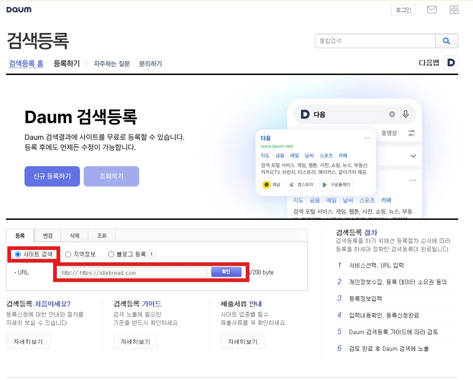
Task: Click the 검색등록 처음이세요? heading
Action: click(x=38, y=304)
